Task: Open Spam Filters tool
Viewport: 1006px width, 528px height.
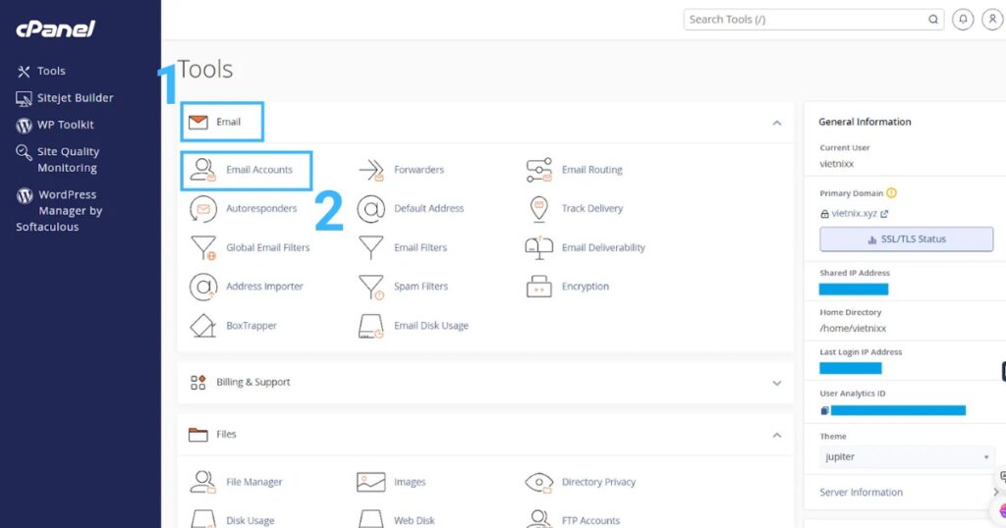Action: point(419,287)
